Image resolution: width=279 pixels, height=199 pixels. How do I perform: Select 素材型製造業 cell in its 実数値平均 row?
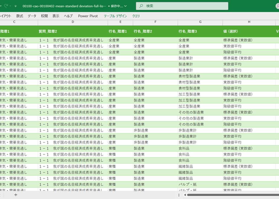[x=200, y=82]
